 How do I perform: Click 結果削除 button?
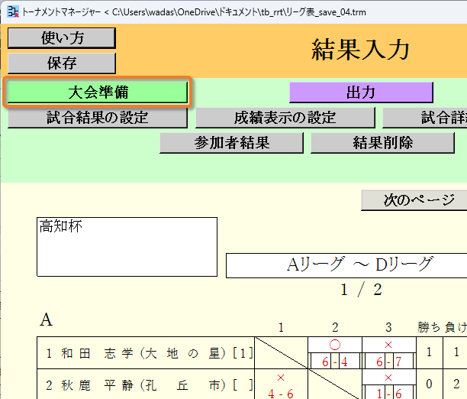[383, 143]
